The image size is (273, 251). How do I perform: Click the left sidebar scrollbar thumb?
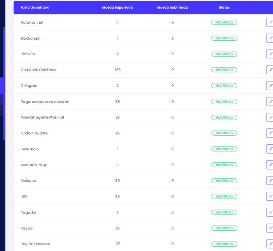tap(4, 84)
